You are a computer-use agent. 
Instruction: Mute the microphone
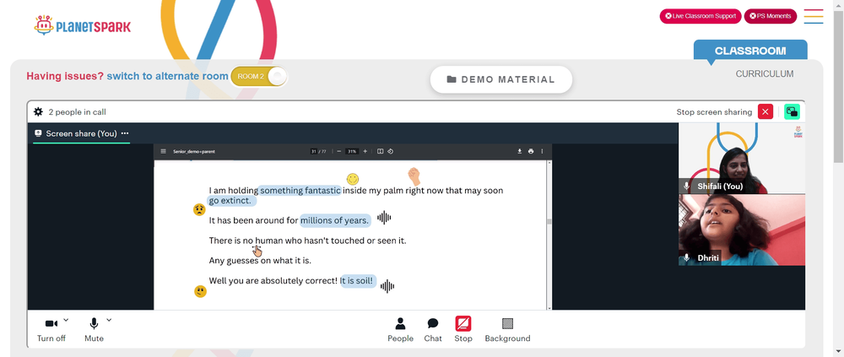pos(94,329)
